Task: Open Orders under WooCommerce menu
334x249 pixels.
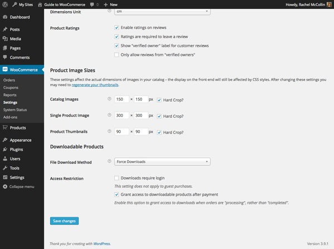Action: tap(9, 80)
